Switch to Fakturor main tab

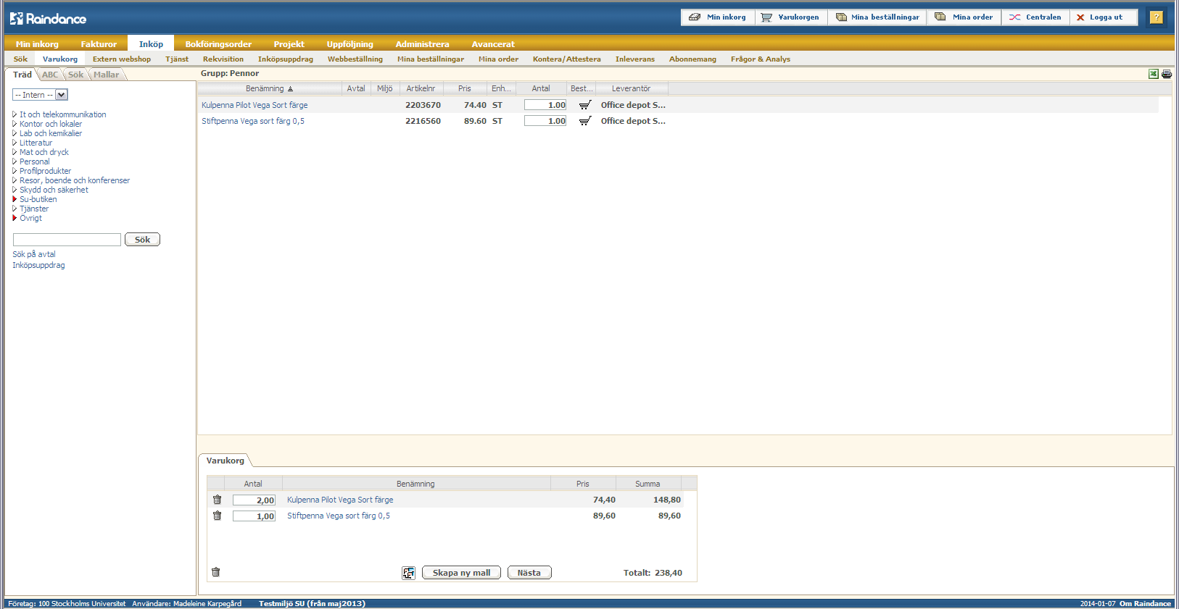point(99,44)
